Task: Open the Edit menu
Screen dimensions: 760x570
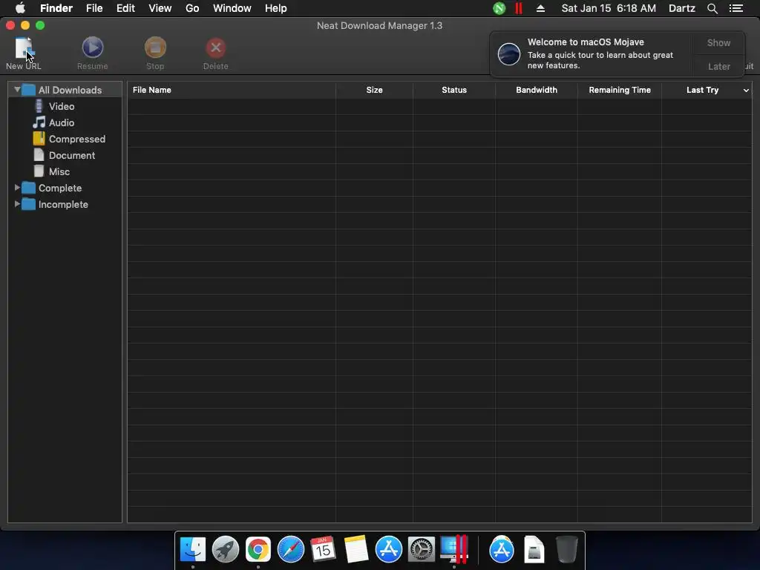Action: pyautogui.click(x=125, y=8)
